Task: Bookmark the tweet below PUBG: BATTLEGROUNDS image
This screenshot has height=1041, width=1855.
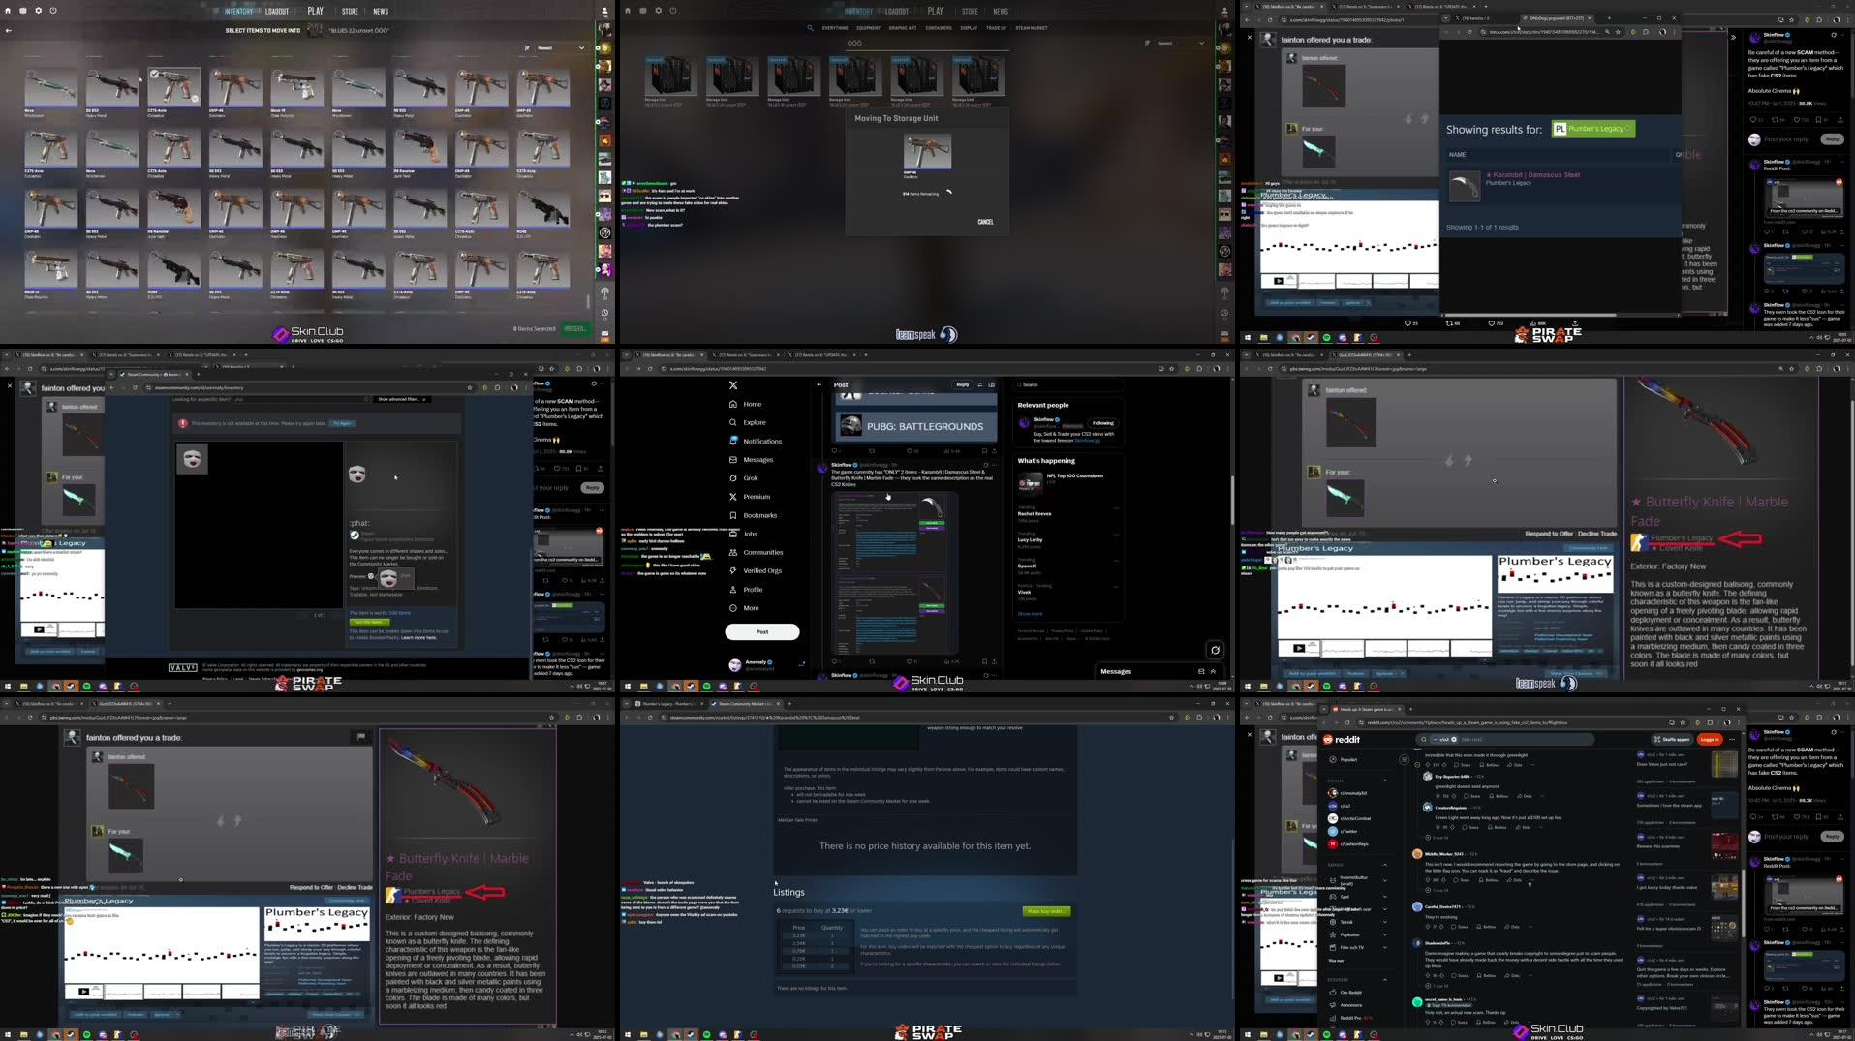Action: (x=984, y=450)
